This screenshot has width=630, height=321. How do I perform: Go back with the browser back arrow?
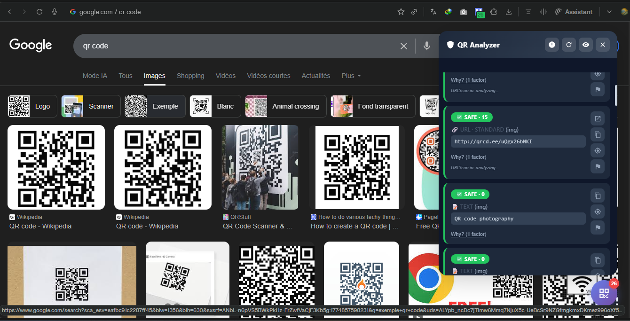point(9,12)
